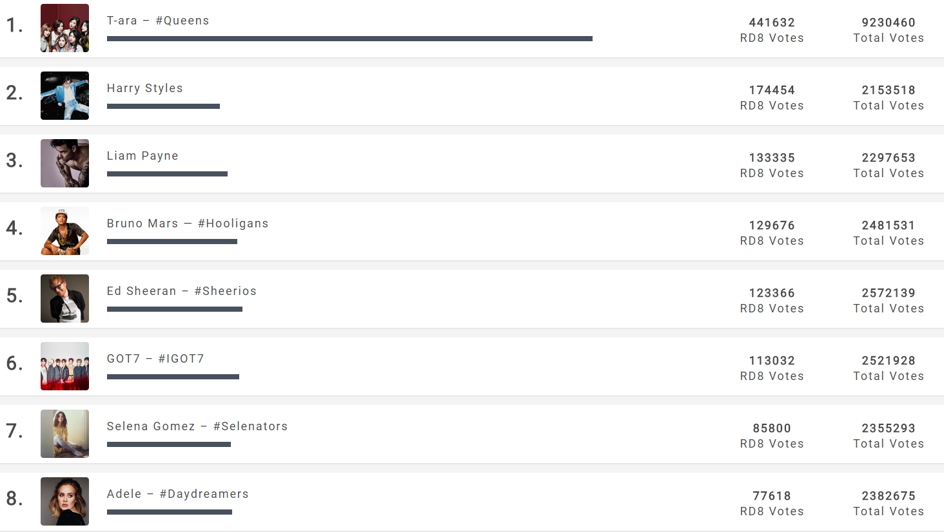Click the Ed Sheeran – #Sheerios title
944x532 pixels.
(x=182, y=291)
